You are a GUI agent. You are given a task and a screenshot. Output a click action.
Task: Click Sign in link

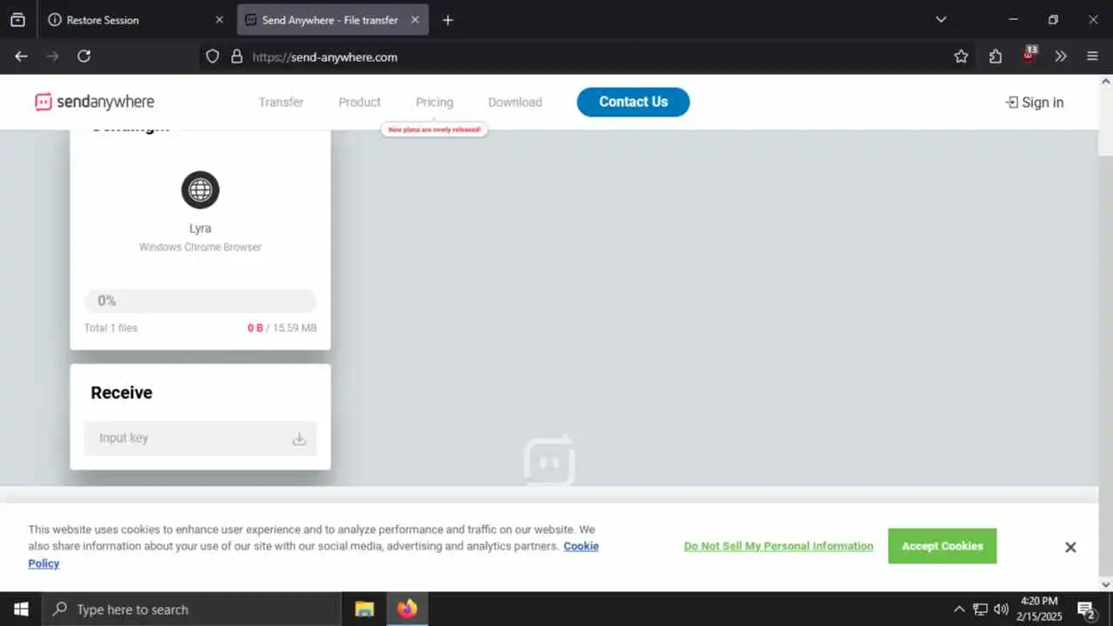click(x=1034, y=103)
